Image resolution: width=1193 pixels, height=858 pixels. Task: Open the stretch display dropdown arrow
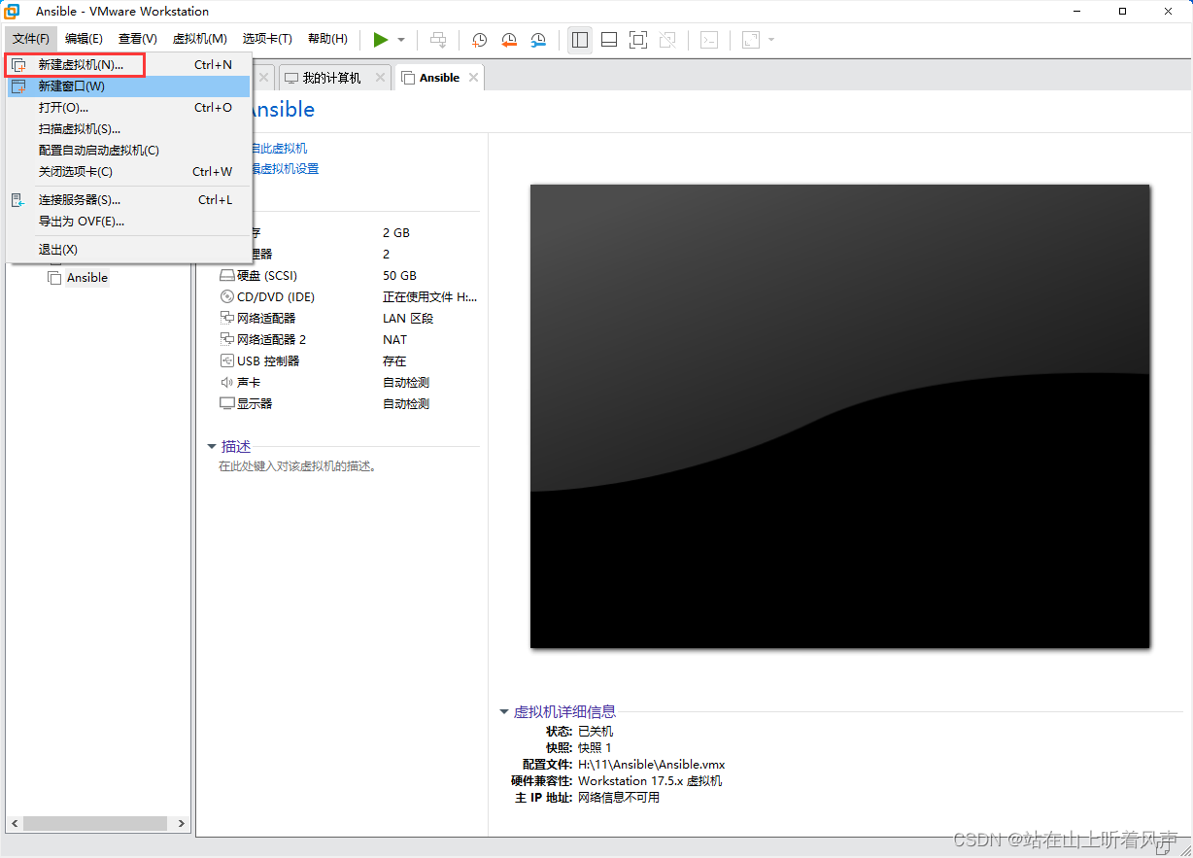coord(771,40)
